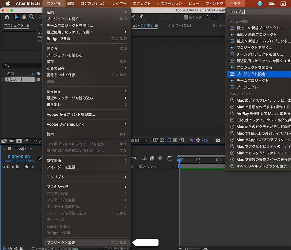This screenshot has width=291, height=250.
Task: Toggle shy layers switch in timeline
Action: coord(144,158)
